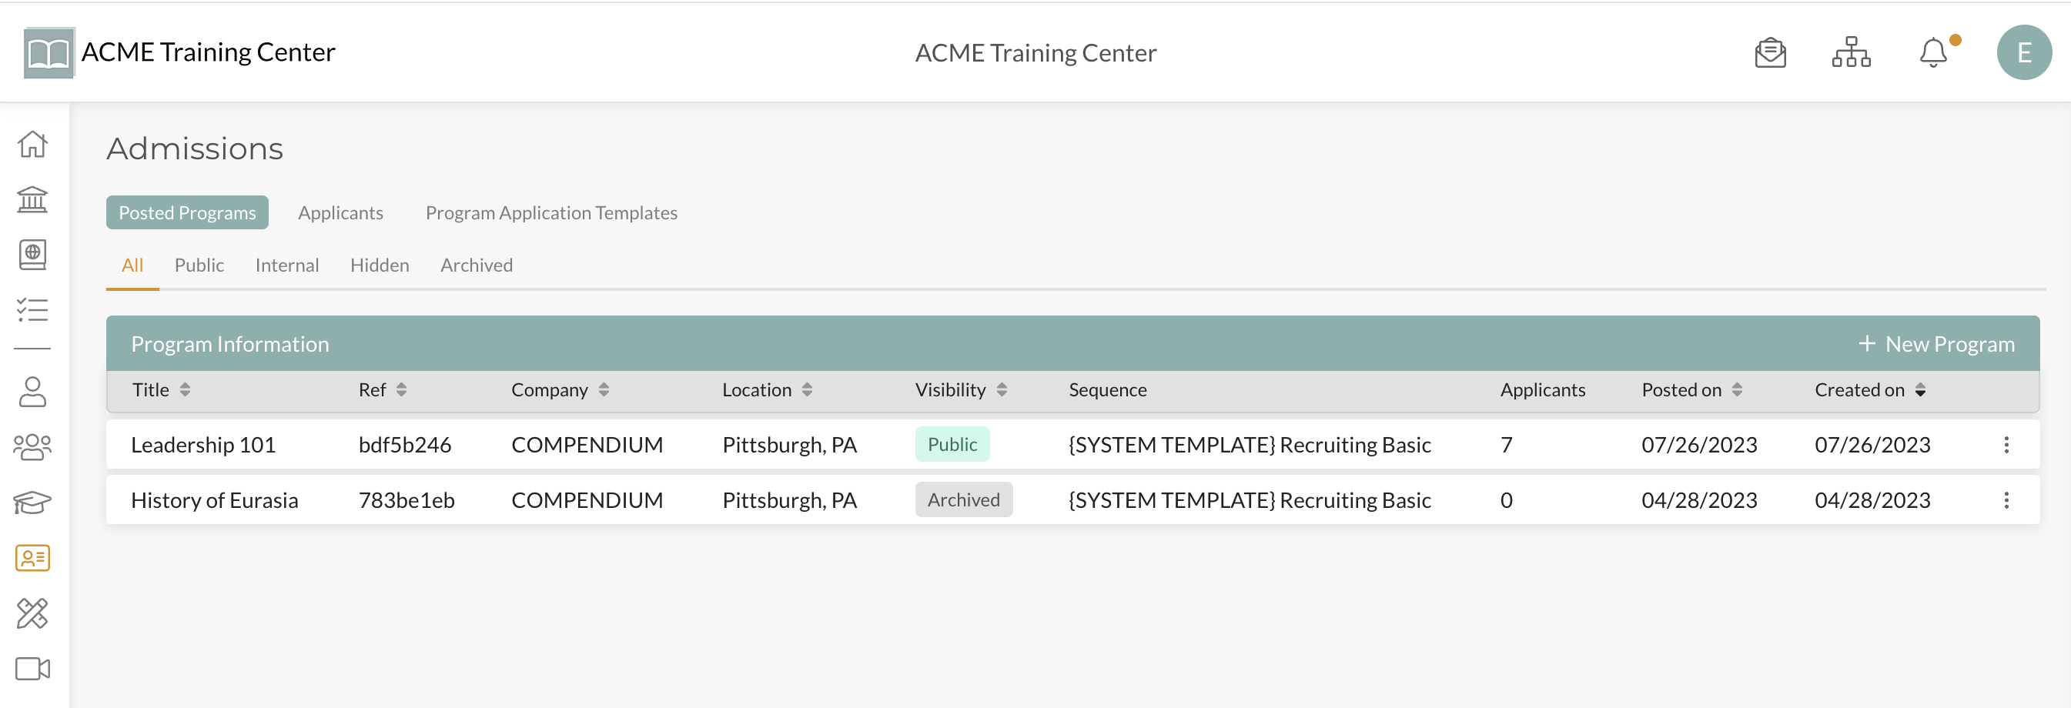Viewport: 2071px width, 708px height.
Task: Open the notifications bell
Action: point(1932,53)
